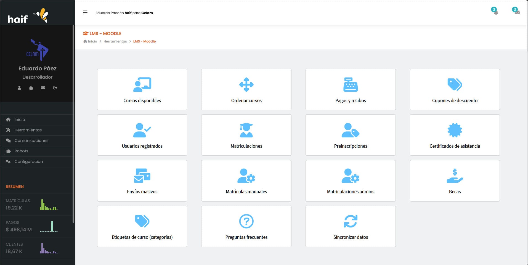Expand Comunicaciones sidebar section

(x=31, y=141)
